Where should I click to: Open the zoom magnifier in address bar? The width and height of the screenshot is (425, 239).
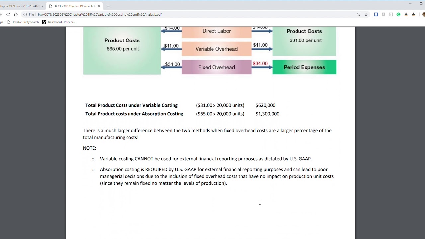click(x=358, y=15)
